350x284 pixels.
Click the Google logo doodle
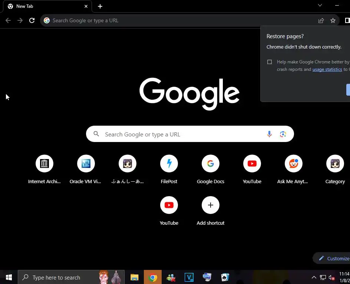point(189,94)
